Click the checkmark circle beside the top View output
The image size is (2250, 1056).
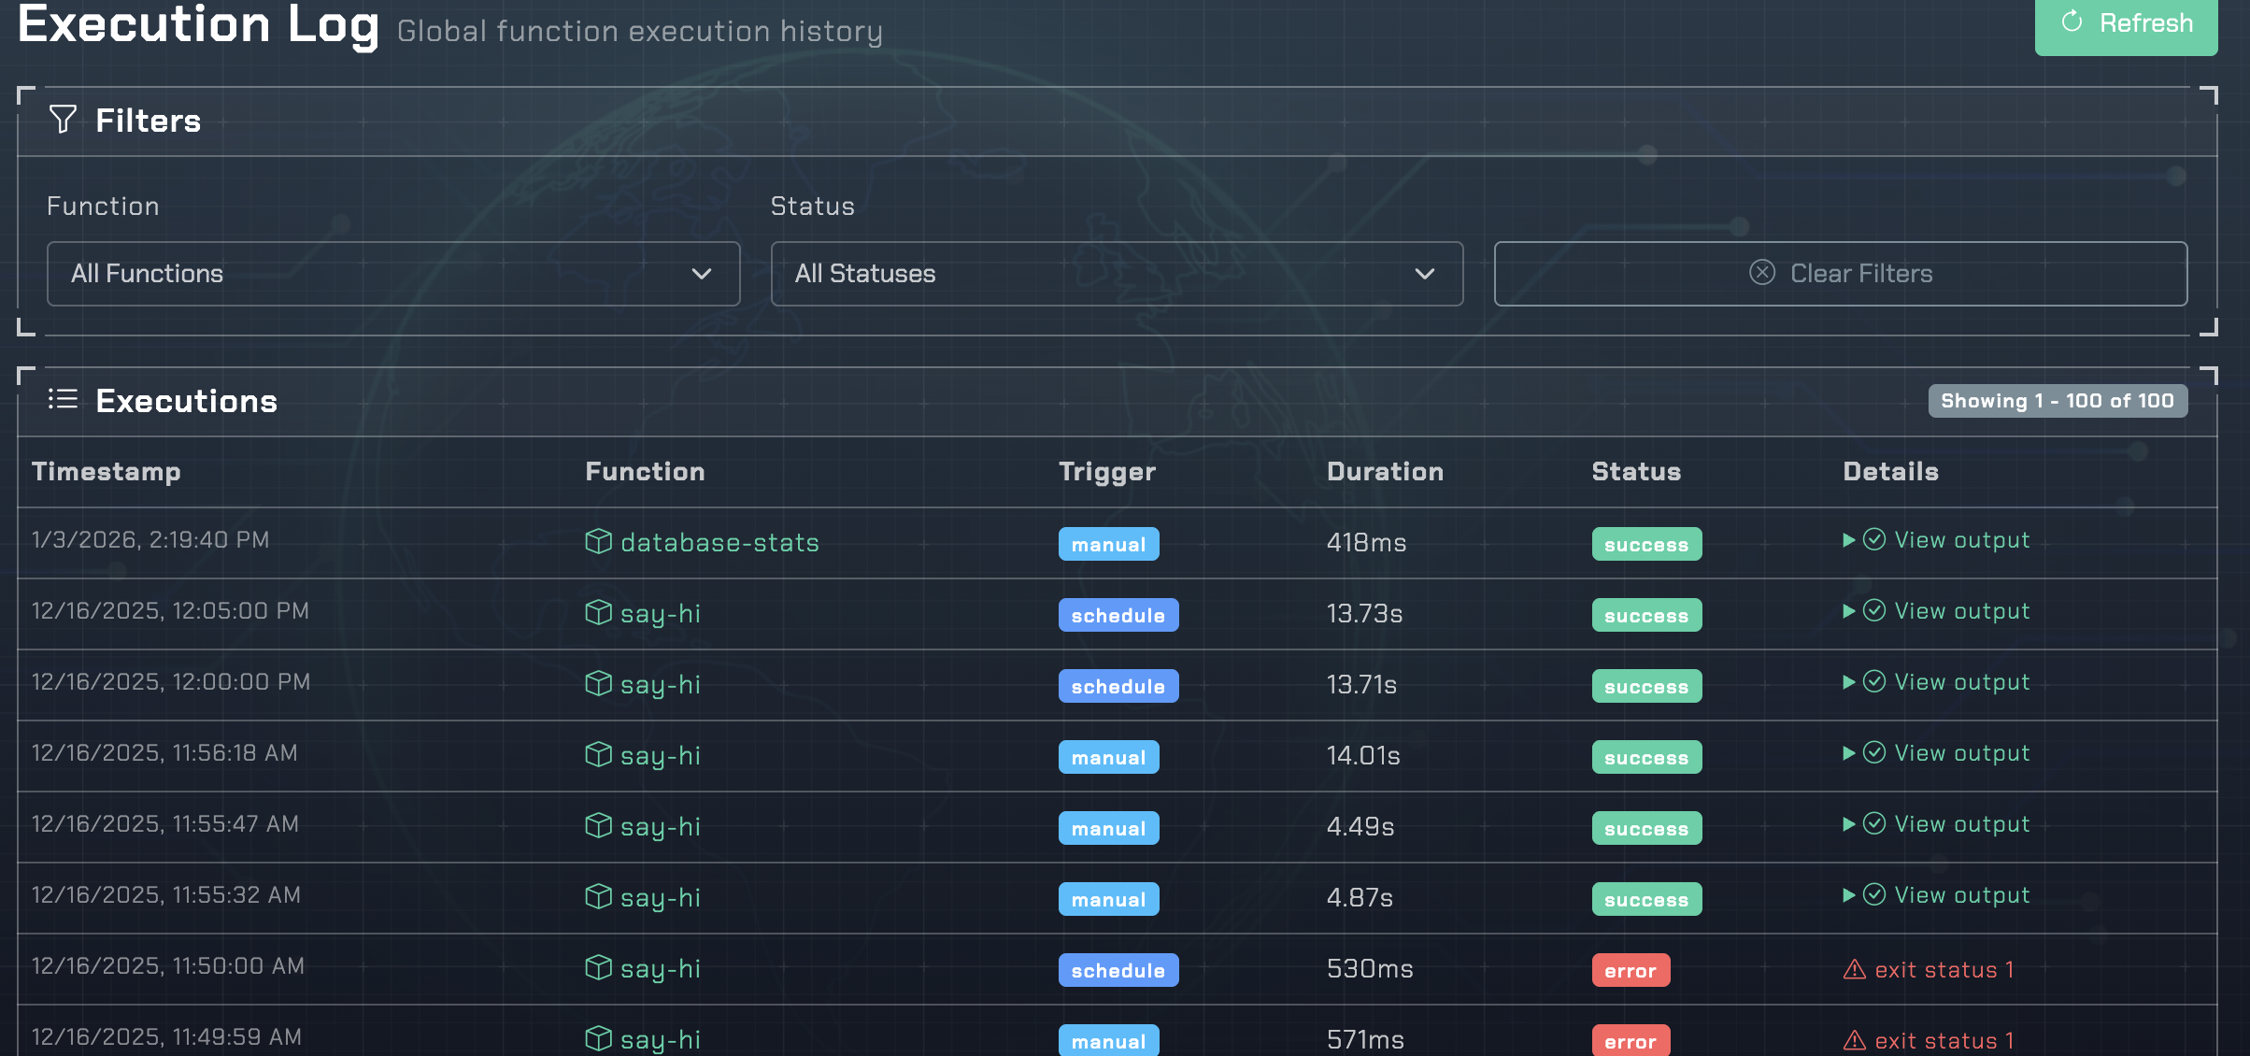[1873, 540]
